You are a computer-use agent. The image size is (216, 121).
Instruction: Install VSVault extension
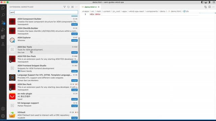[x=74, y=118]
